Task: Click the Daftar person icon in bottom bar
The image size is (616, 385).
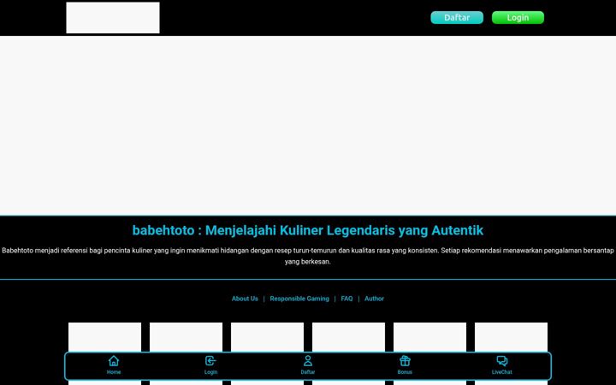Action: pos(308,361)
